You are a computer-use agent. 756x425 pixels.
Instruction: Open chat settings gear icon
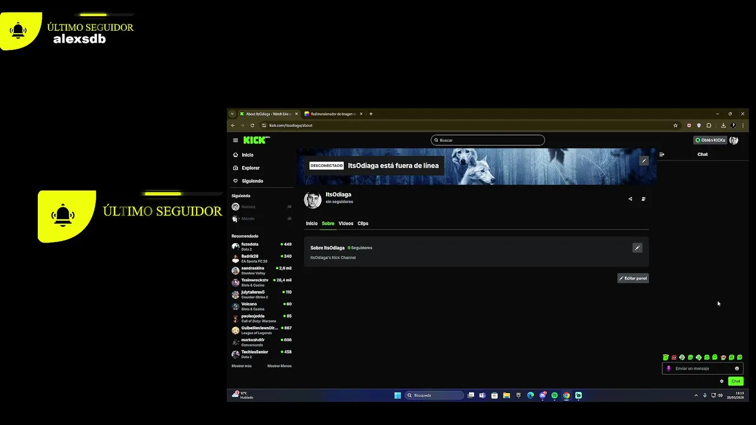[722, 381]
